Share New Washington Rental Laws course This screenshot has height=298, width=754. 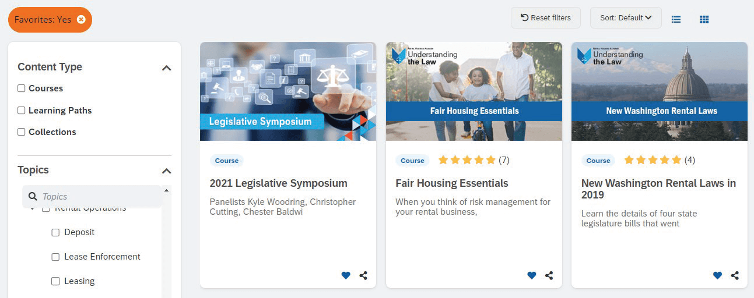pos(735,275)
